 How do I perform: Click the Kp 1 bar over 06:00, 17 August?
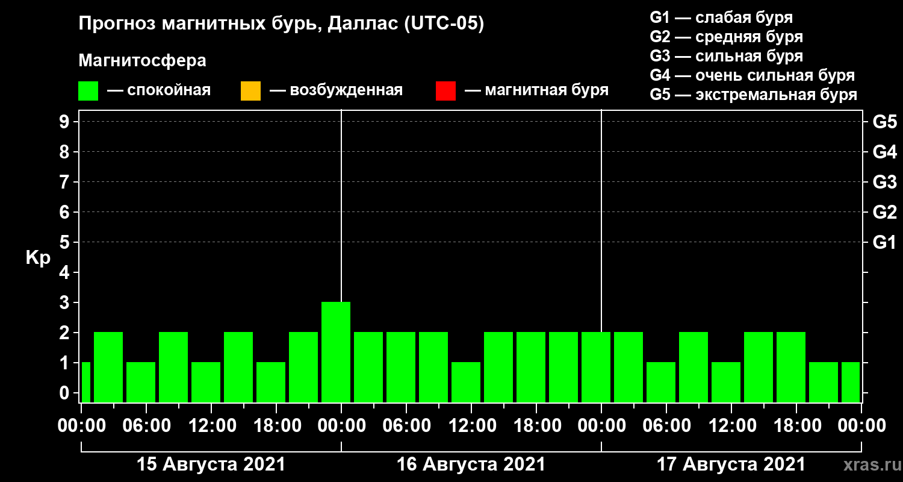pos(661,382)
